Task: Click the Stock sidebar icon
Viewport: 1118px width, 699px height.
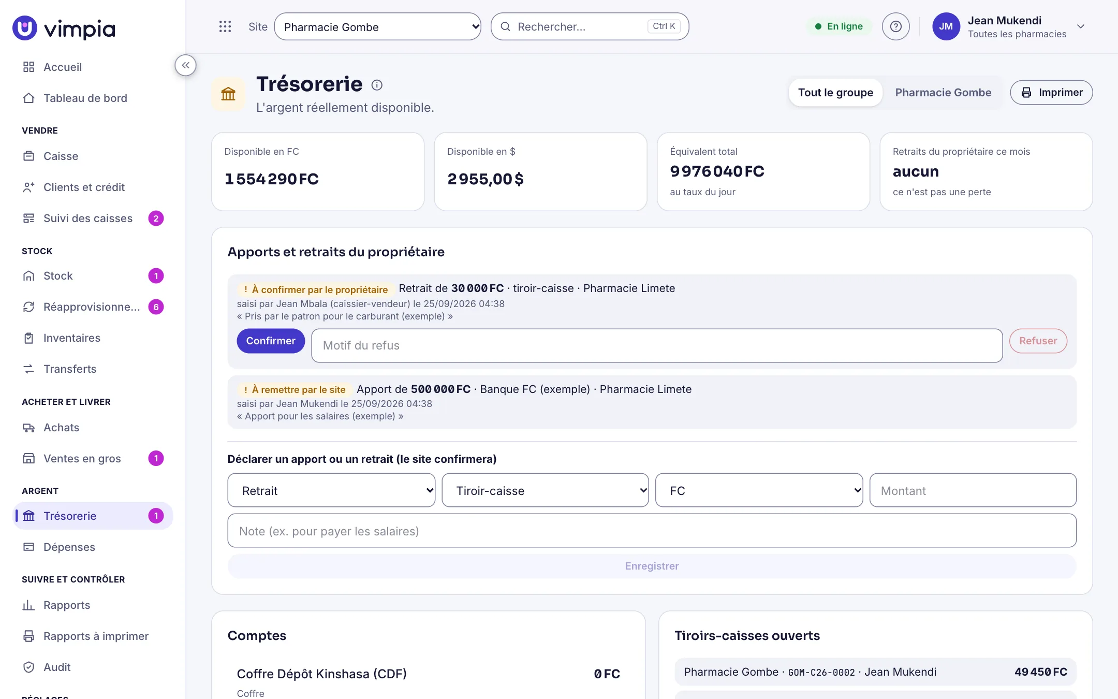Action: tap(28, 275)
